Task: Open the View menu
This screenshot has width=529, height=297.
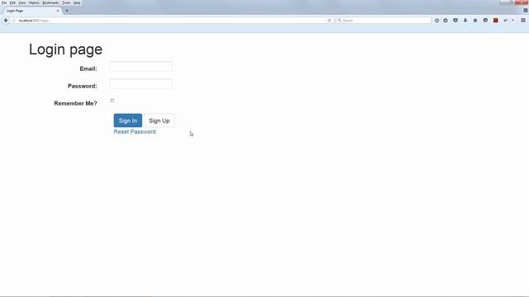Action: [22, 2]
